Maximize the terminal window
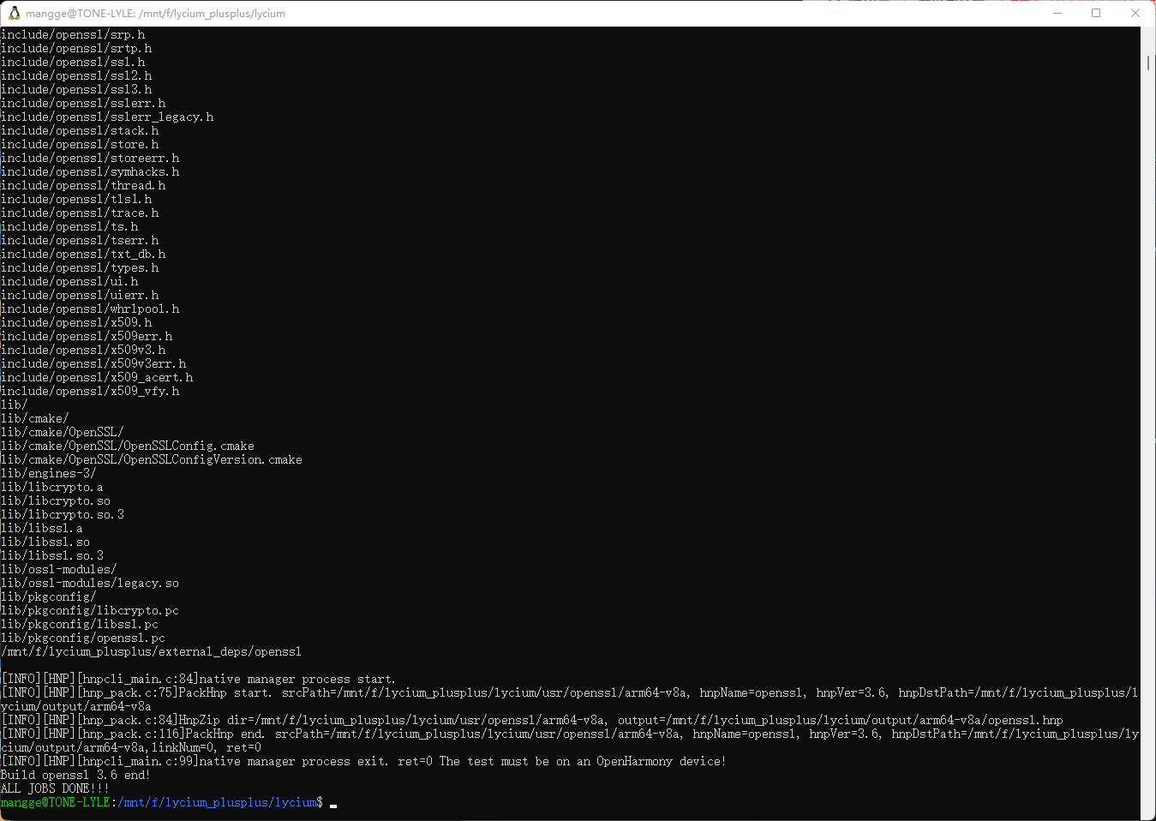Viewport: 1156px width, 821px height. click(1096, 13)
